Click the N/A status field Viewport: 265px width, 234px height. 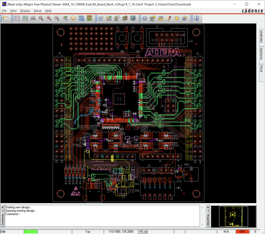point(226,231)
